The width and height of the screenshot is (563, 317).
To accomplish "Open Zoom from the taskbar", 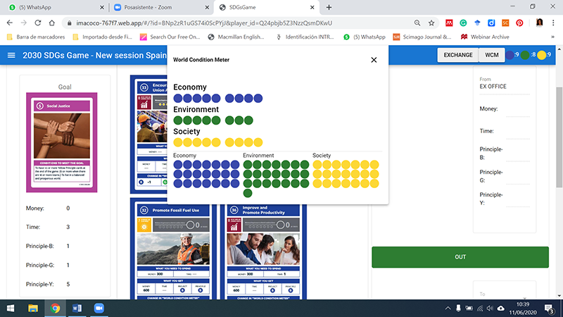I will tap(99, 309).
